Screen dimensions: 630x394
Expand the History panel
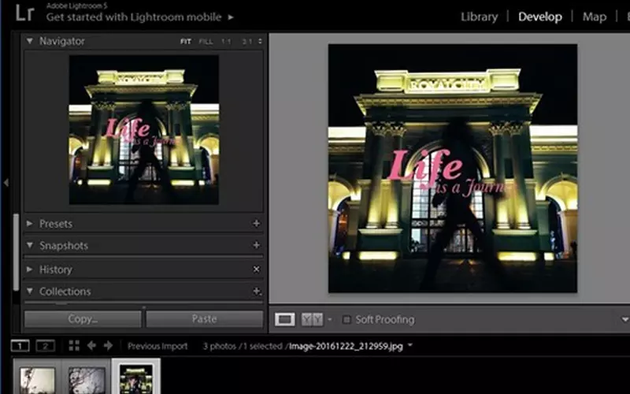coord(29,269)
